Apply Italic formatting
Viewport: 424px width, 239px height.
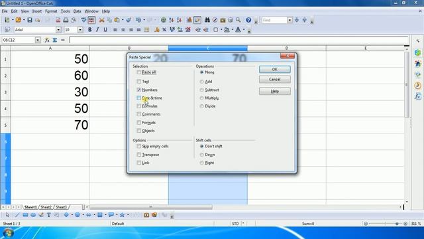(97, 30)
